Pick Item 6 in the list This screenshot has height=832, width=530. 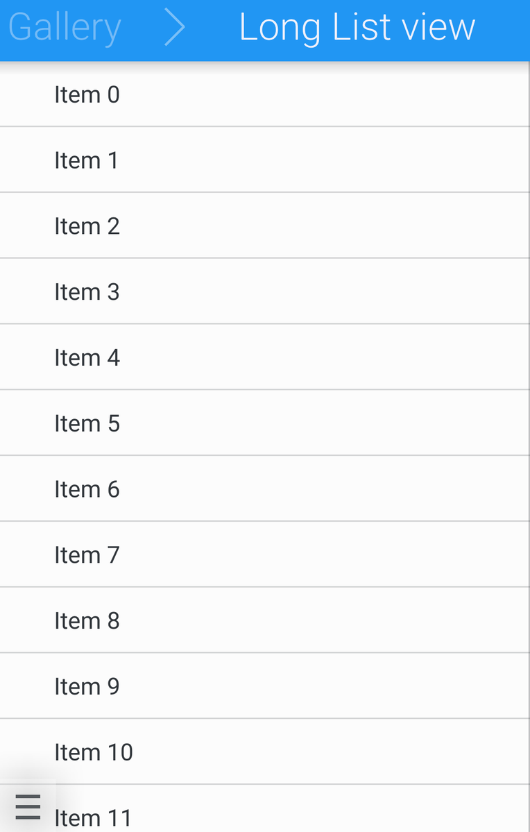point(87,489)
